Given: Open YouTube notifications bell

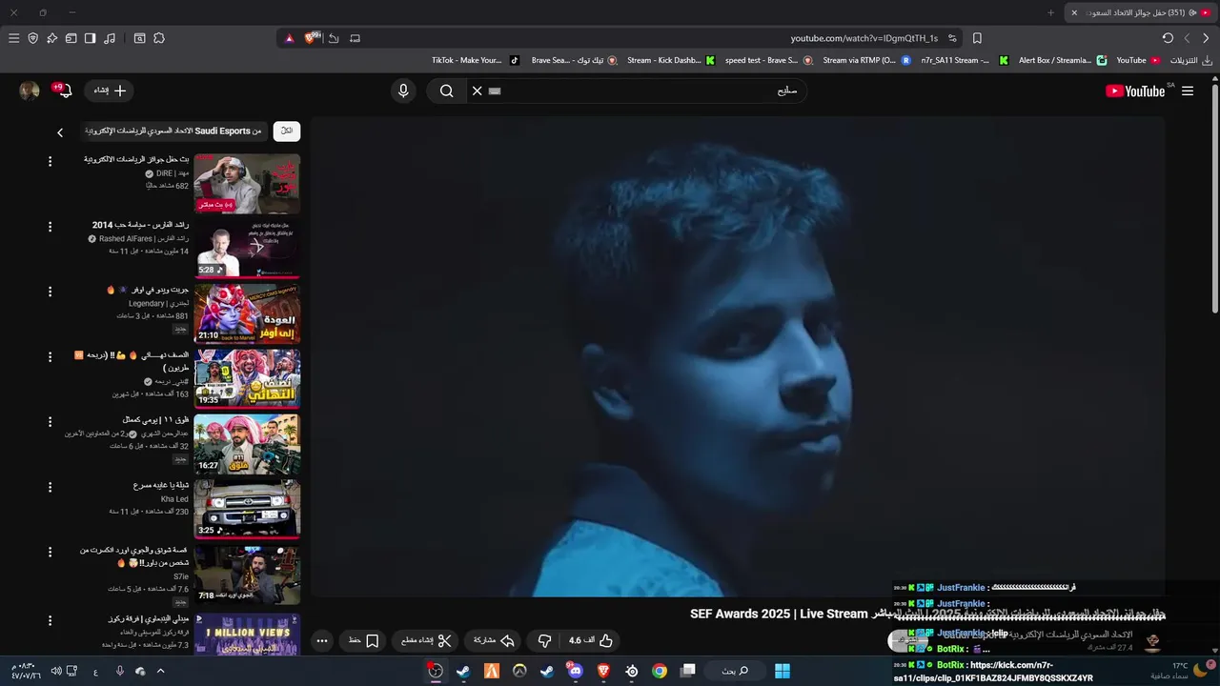Looking at the screenshot, I should click(x=65, y=91).
